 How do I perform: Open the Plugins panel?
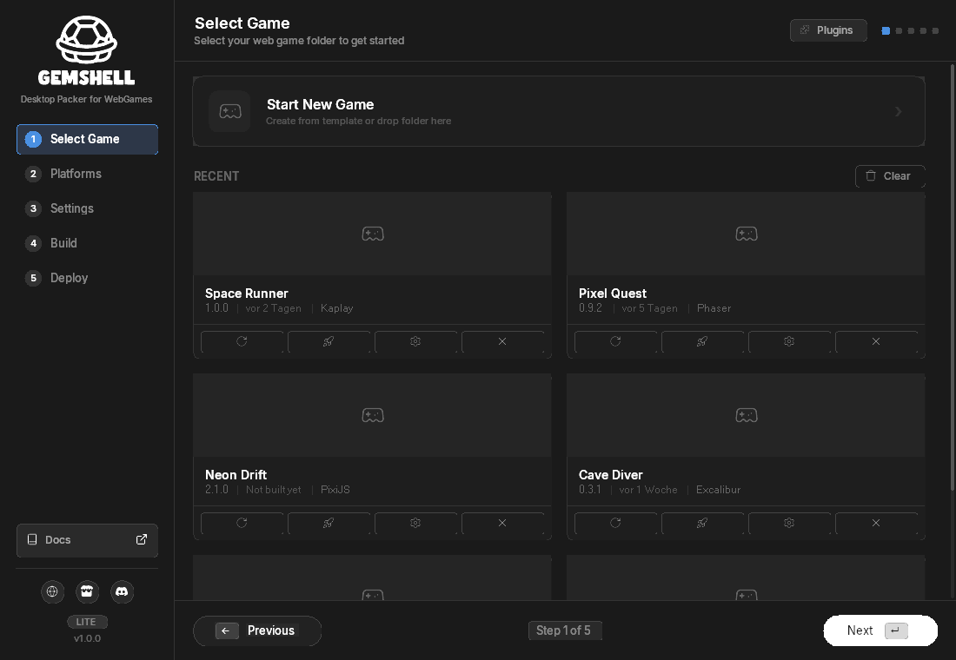click(828, 30)
